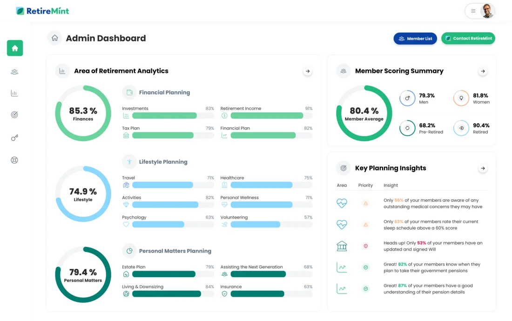This screenshot has height=321, width=512.
Task: Click the RetireMint logo
Action: pos(42,11)
